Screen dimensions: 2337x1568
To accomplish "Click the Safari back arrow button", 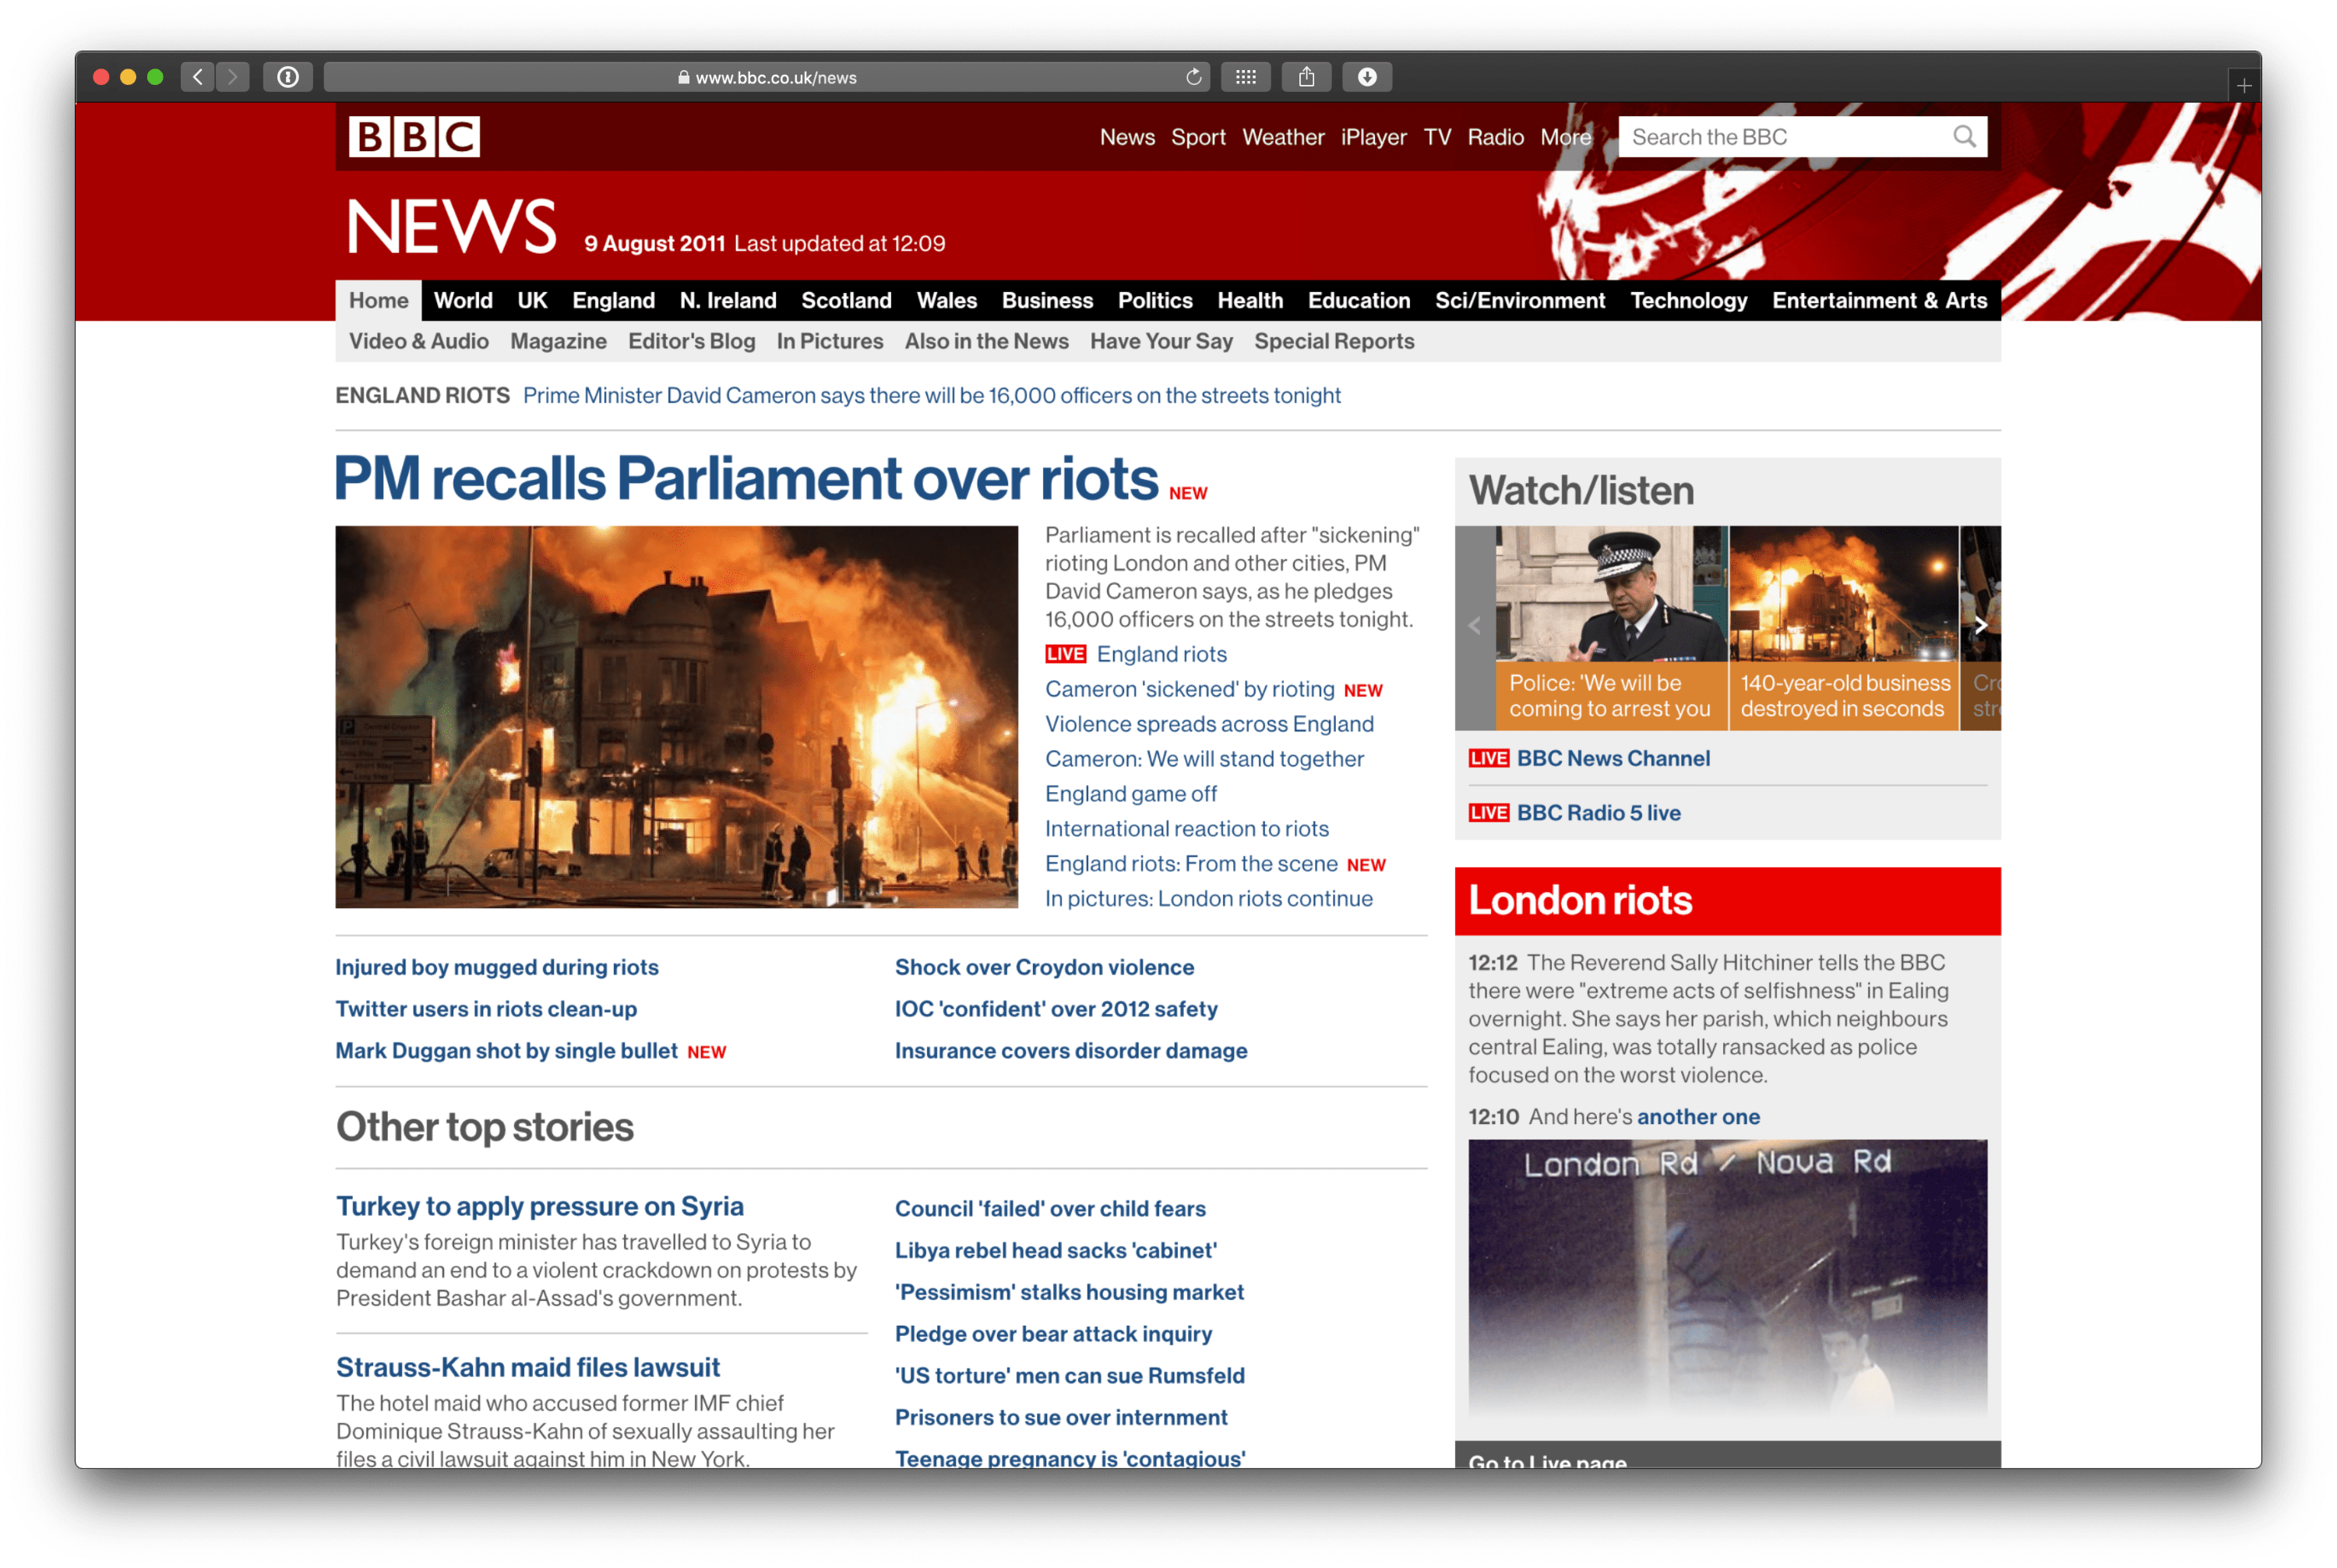I will click(x=197, y=77).
